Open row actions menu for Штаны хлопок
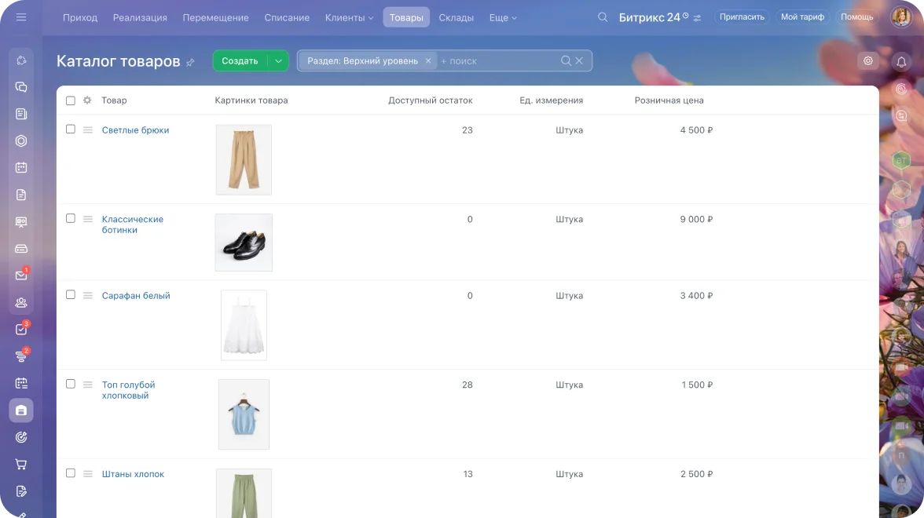This screenshot has height=518, width=924. (88, 474)
